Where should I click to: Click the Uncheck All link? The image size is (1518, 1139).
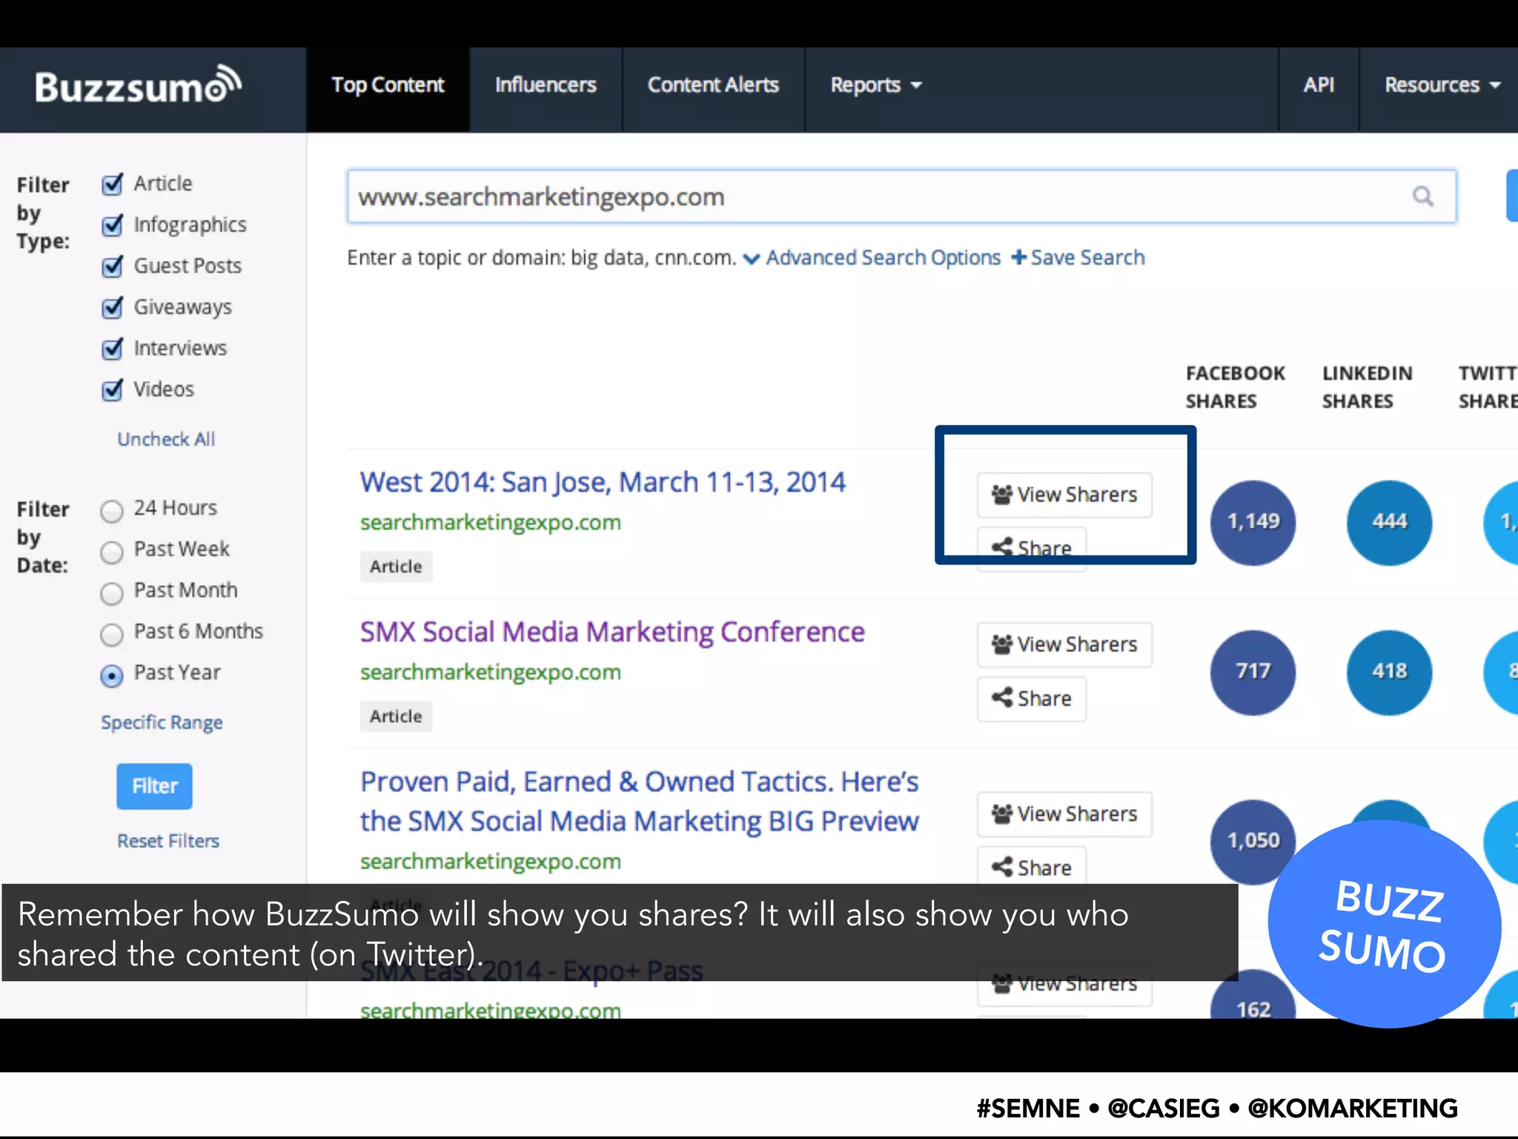pyautogui.click(x=166, y=439)
